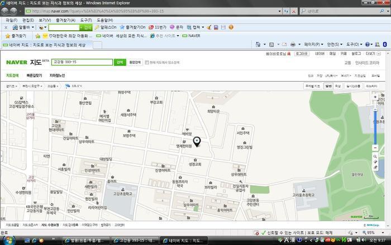This screenshot has width=391, height=245.
Task: Click the browser Back arrow button
Action: tap(5, 11)
